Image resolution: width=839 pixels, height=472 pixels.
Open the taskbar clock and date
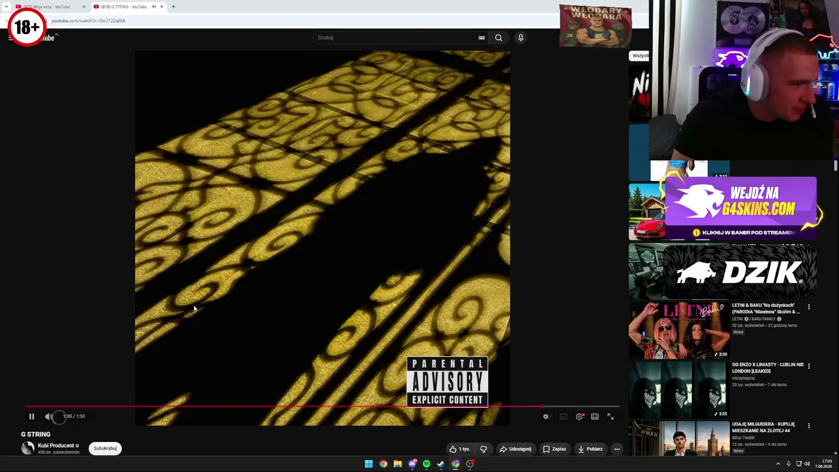(x=823, y=464)
